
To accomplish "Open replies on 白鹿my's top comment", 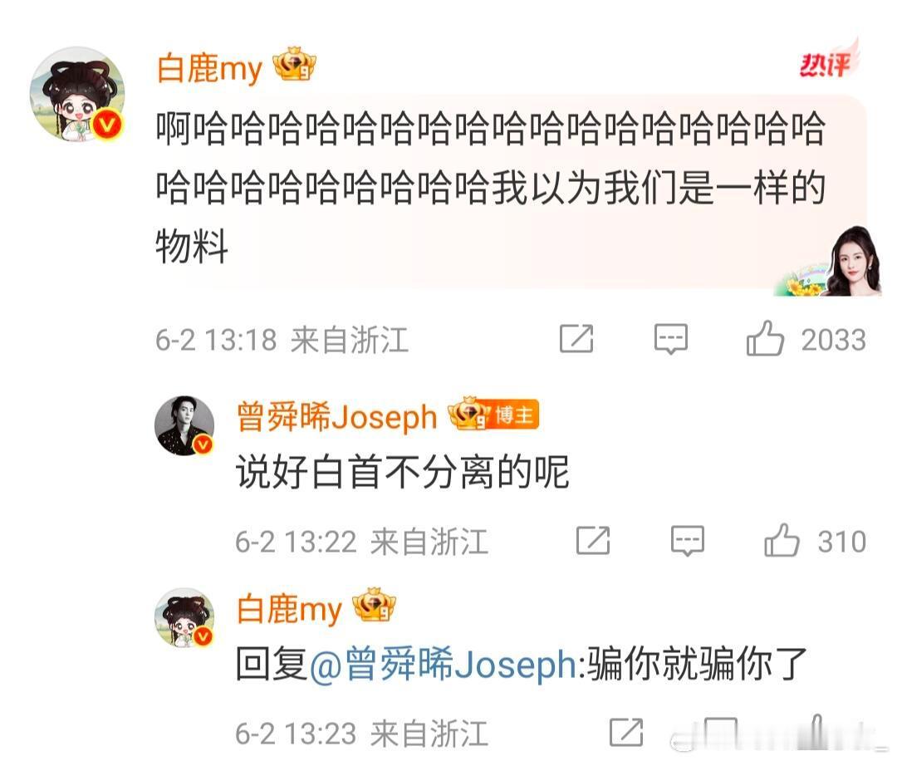I will pos(670,339).
